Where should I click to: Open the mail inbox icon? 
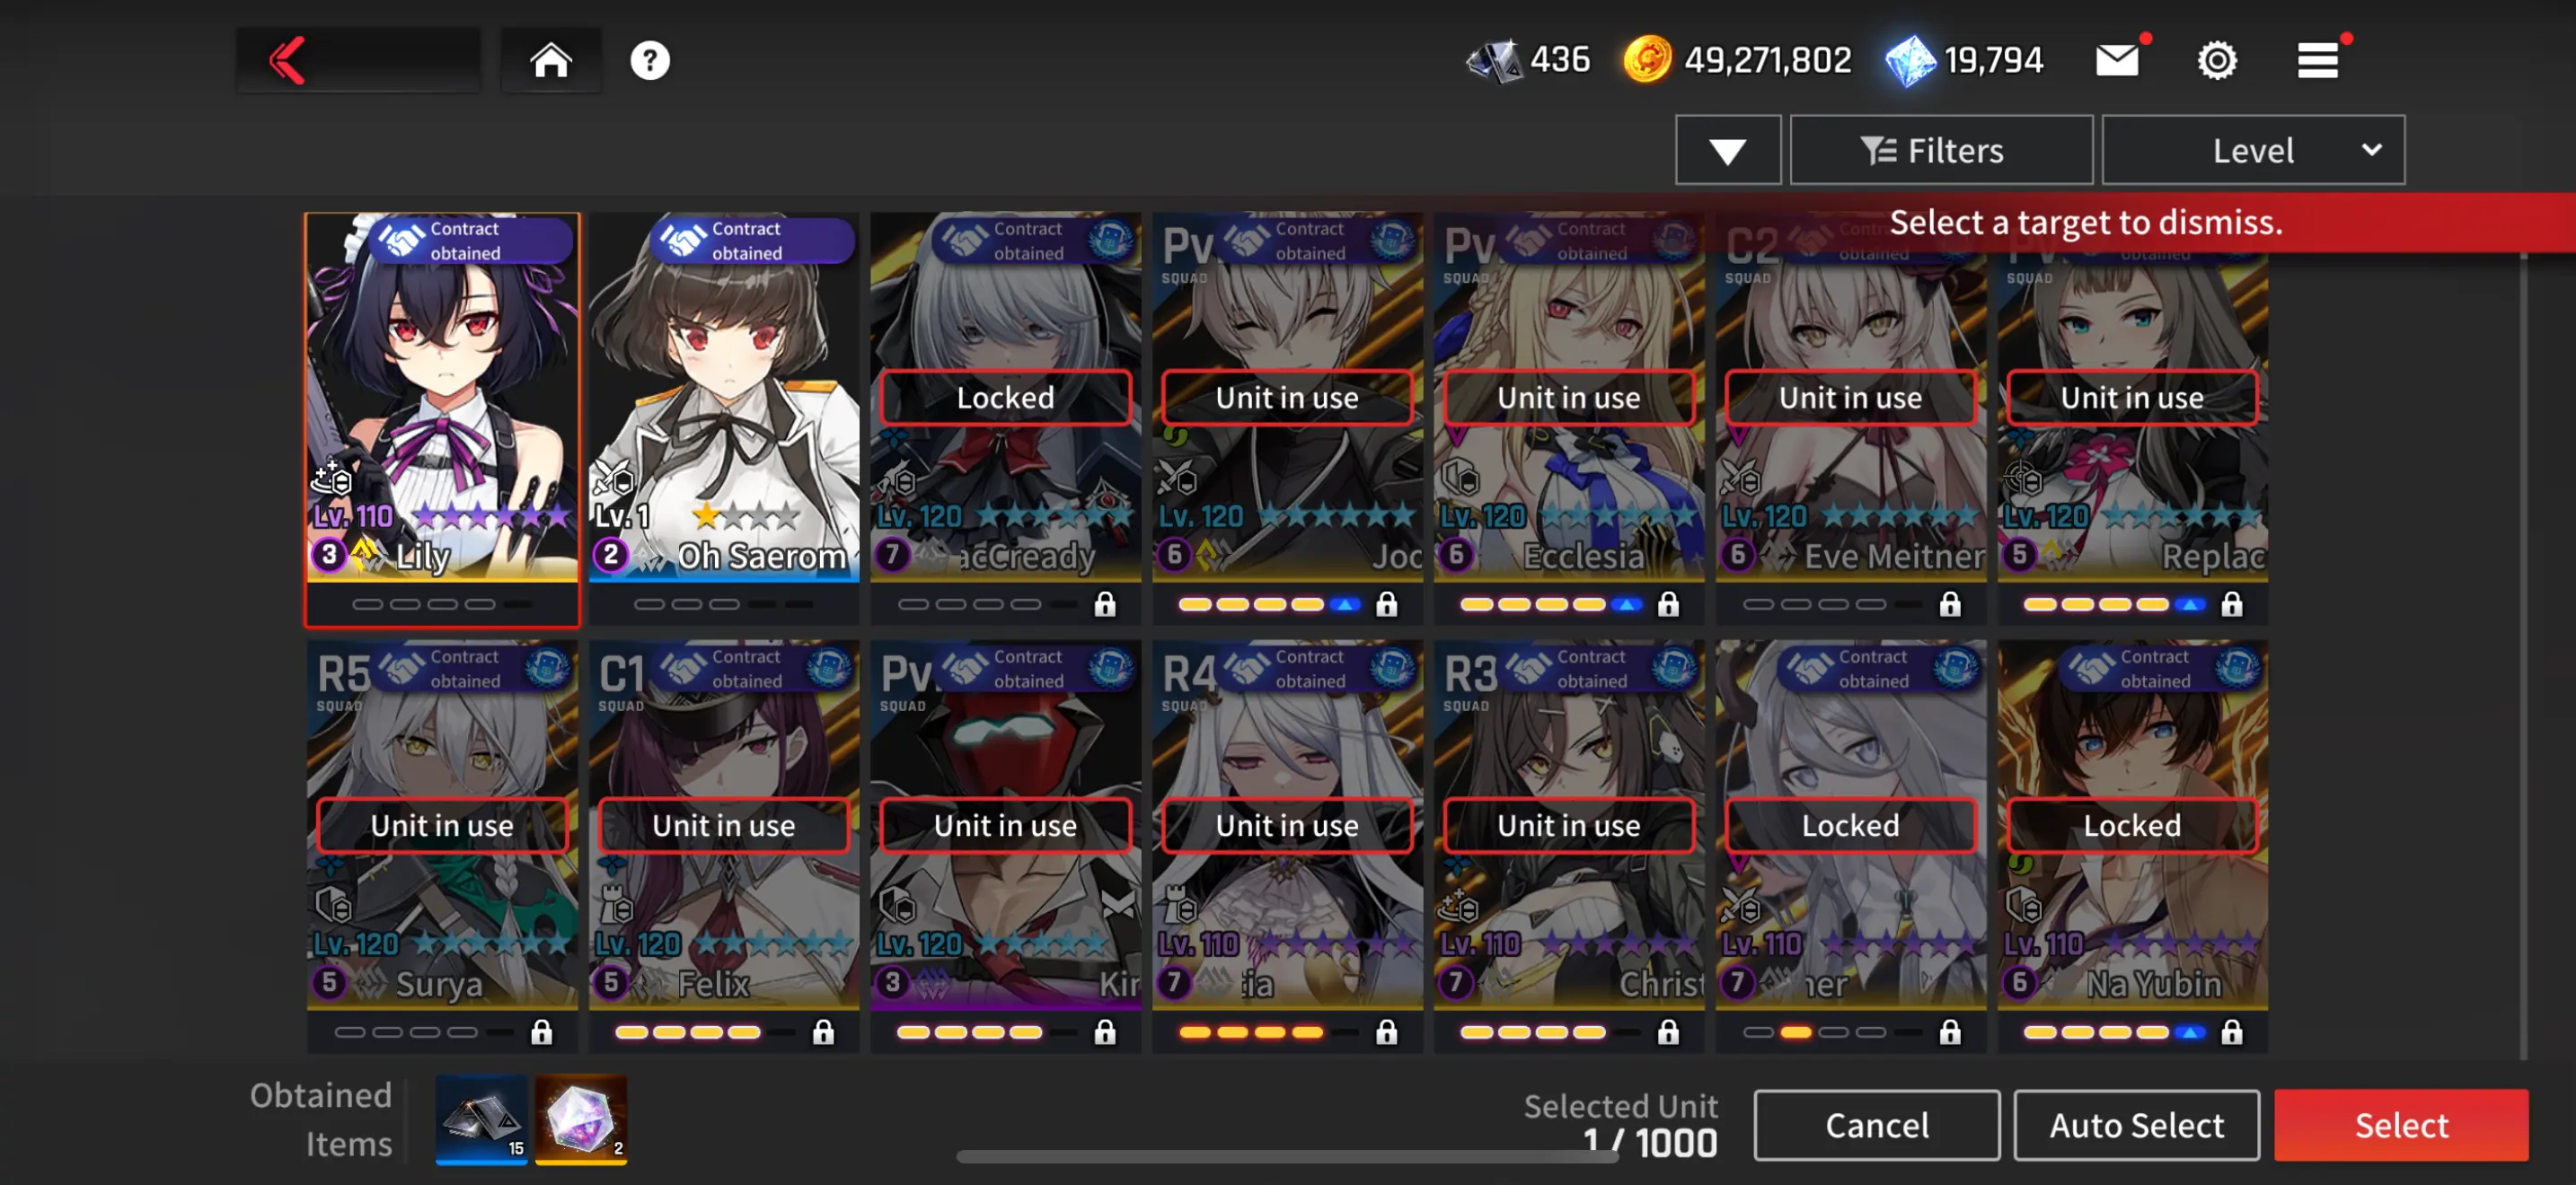click(2117, 60)
